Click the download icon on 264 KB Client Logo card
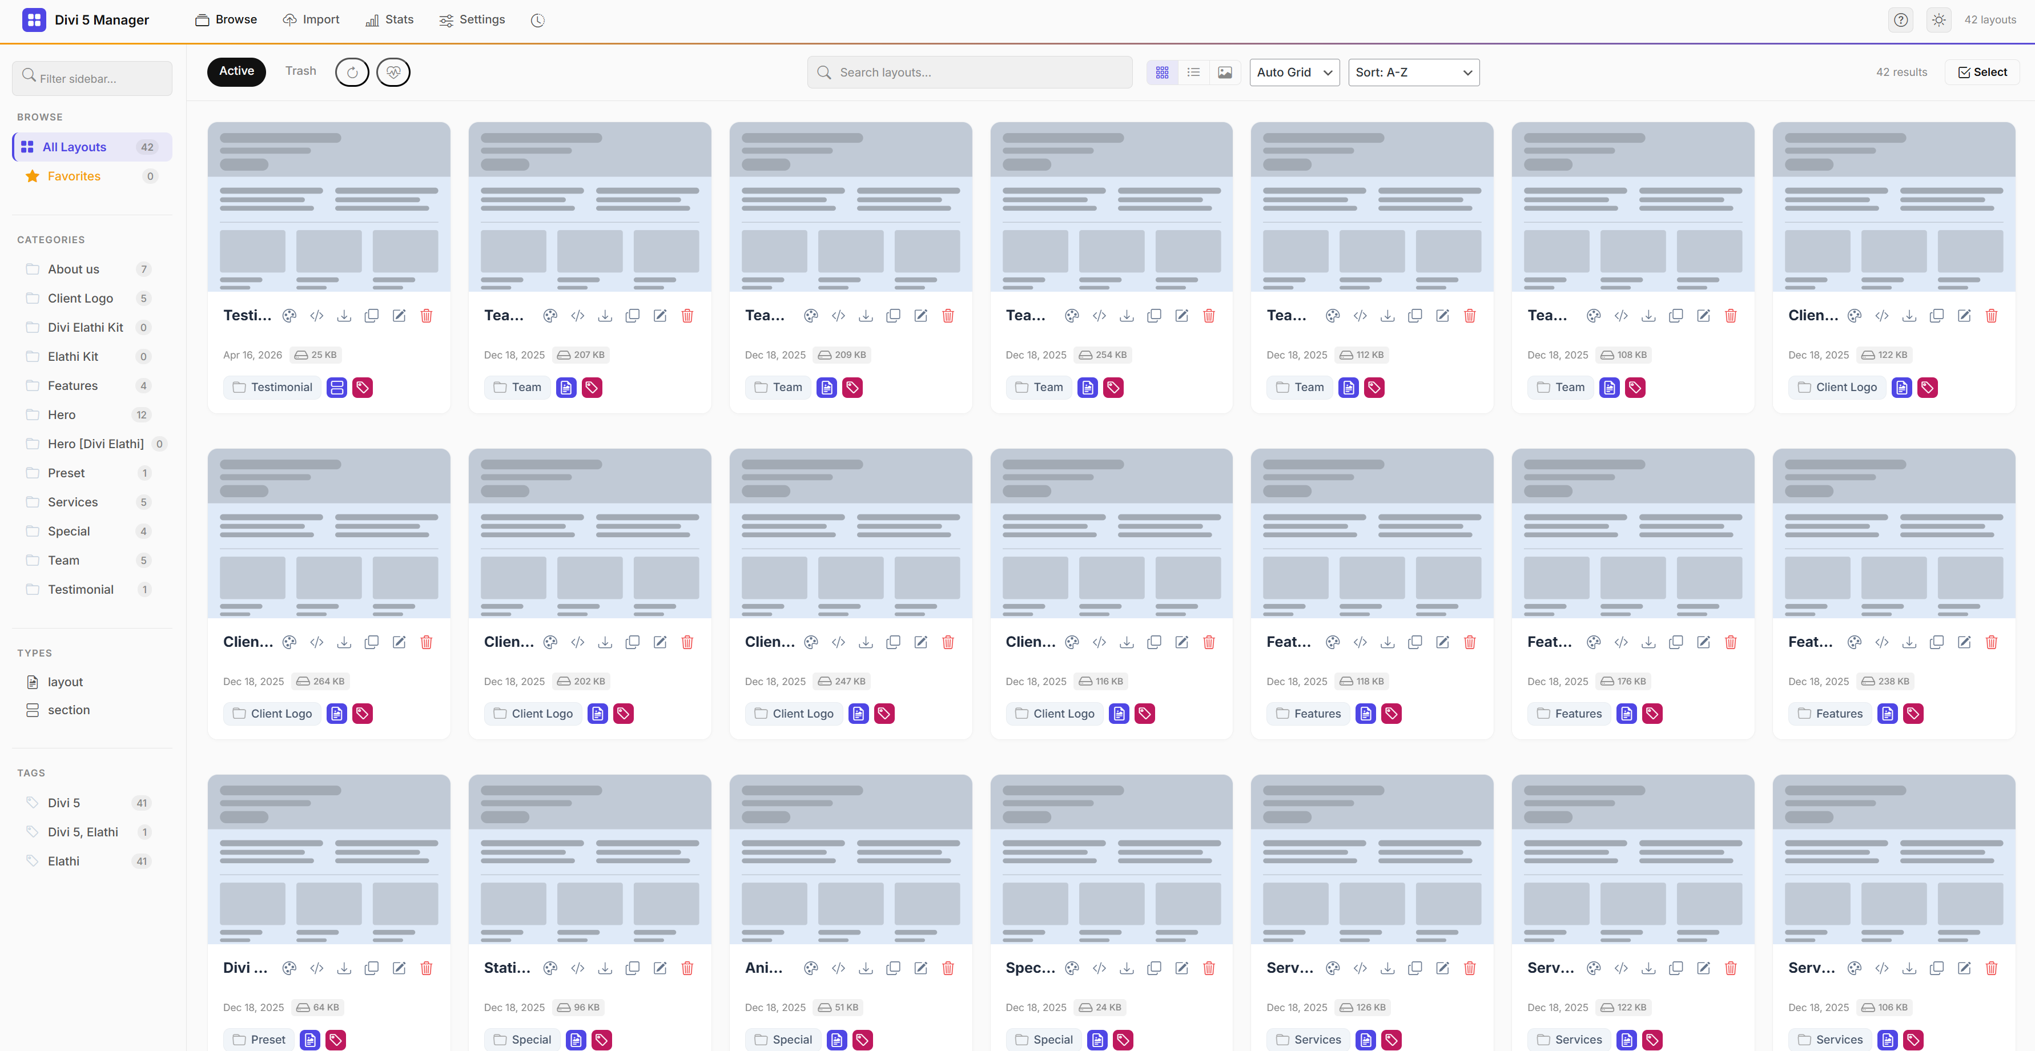 pyautogui.click(x=344, y=642)
